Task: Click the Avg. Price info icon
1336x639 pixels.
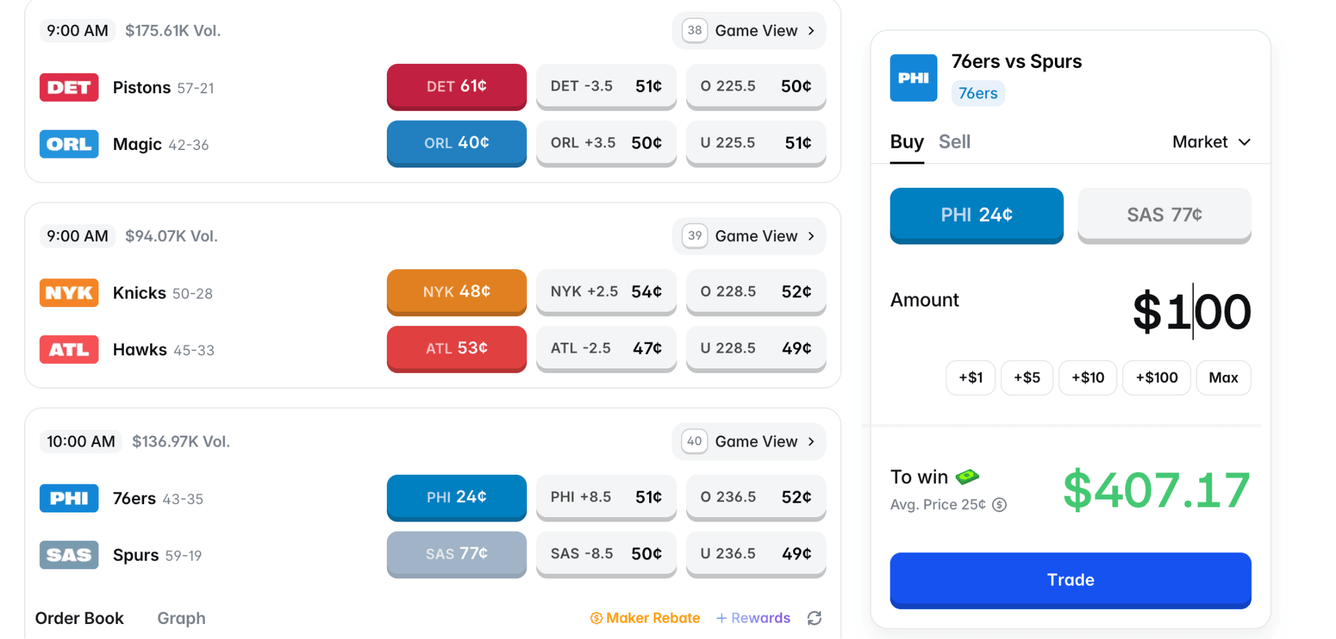Action: [999, 505]
